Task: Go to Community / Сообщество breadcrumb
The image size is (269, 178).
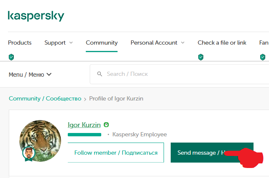Action: [45, 98]
